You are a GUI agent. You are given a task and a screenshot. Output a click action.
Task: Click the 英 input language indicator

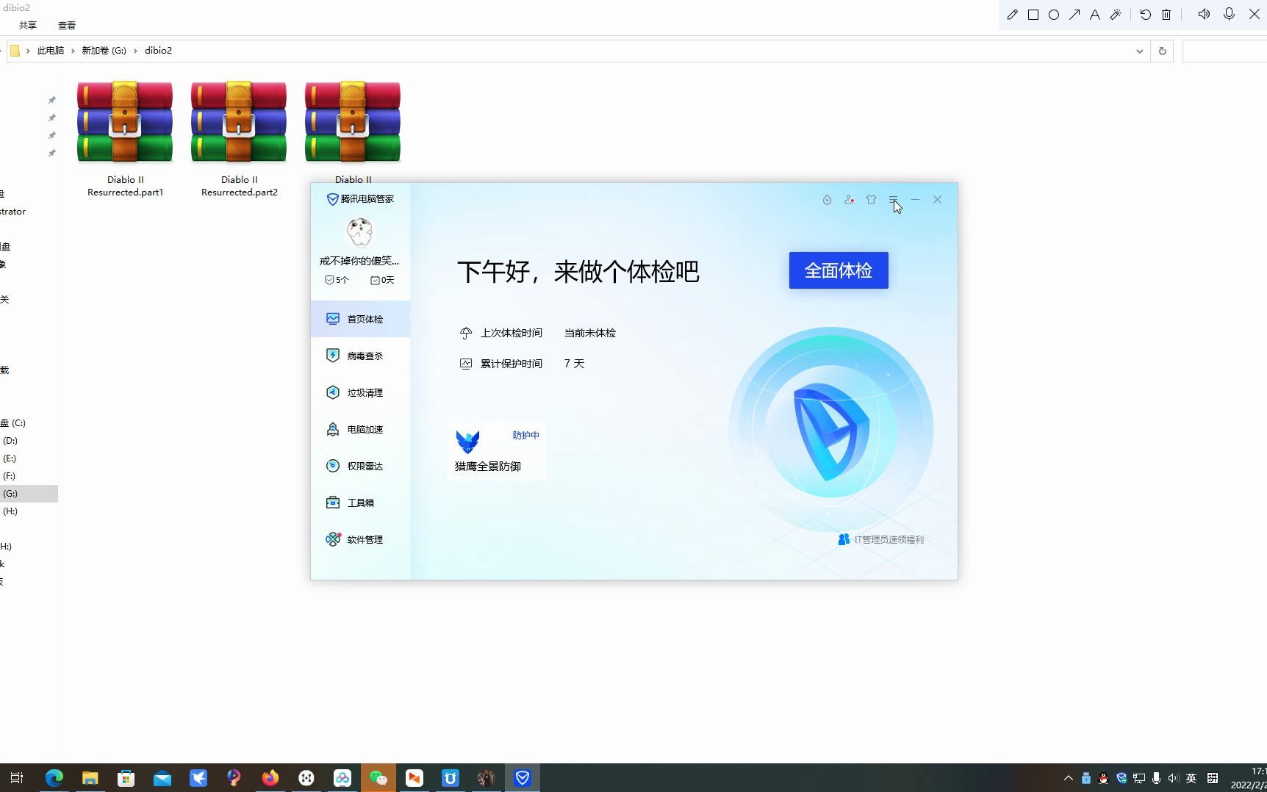coord(1191,778)
